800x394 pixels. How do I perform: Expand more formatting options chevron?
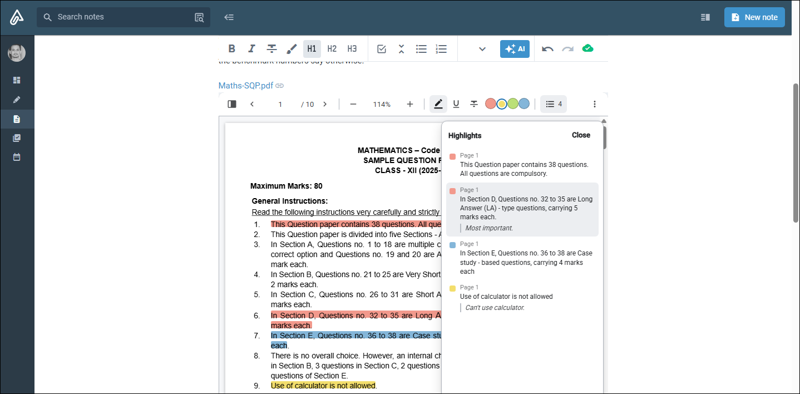482,49
